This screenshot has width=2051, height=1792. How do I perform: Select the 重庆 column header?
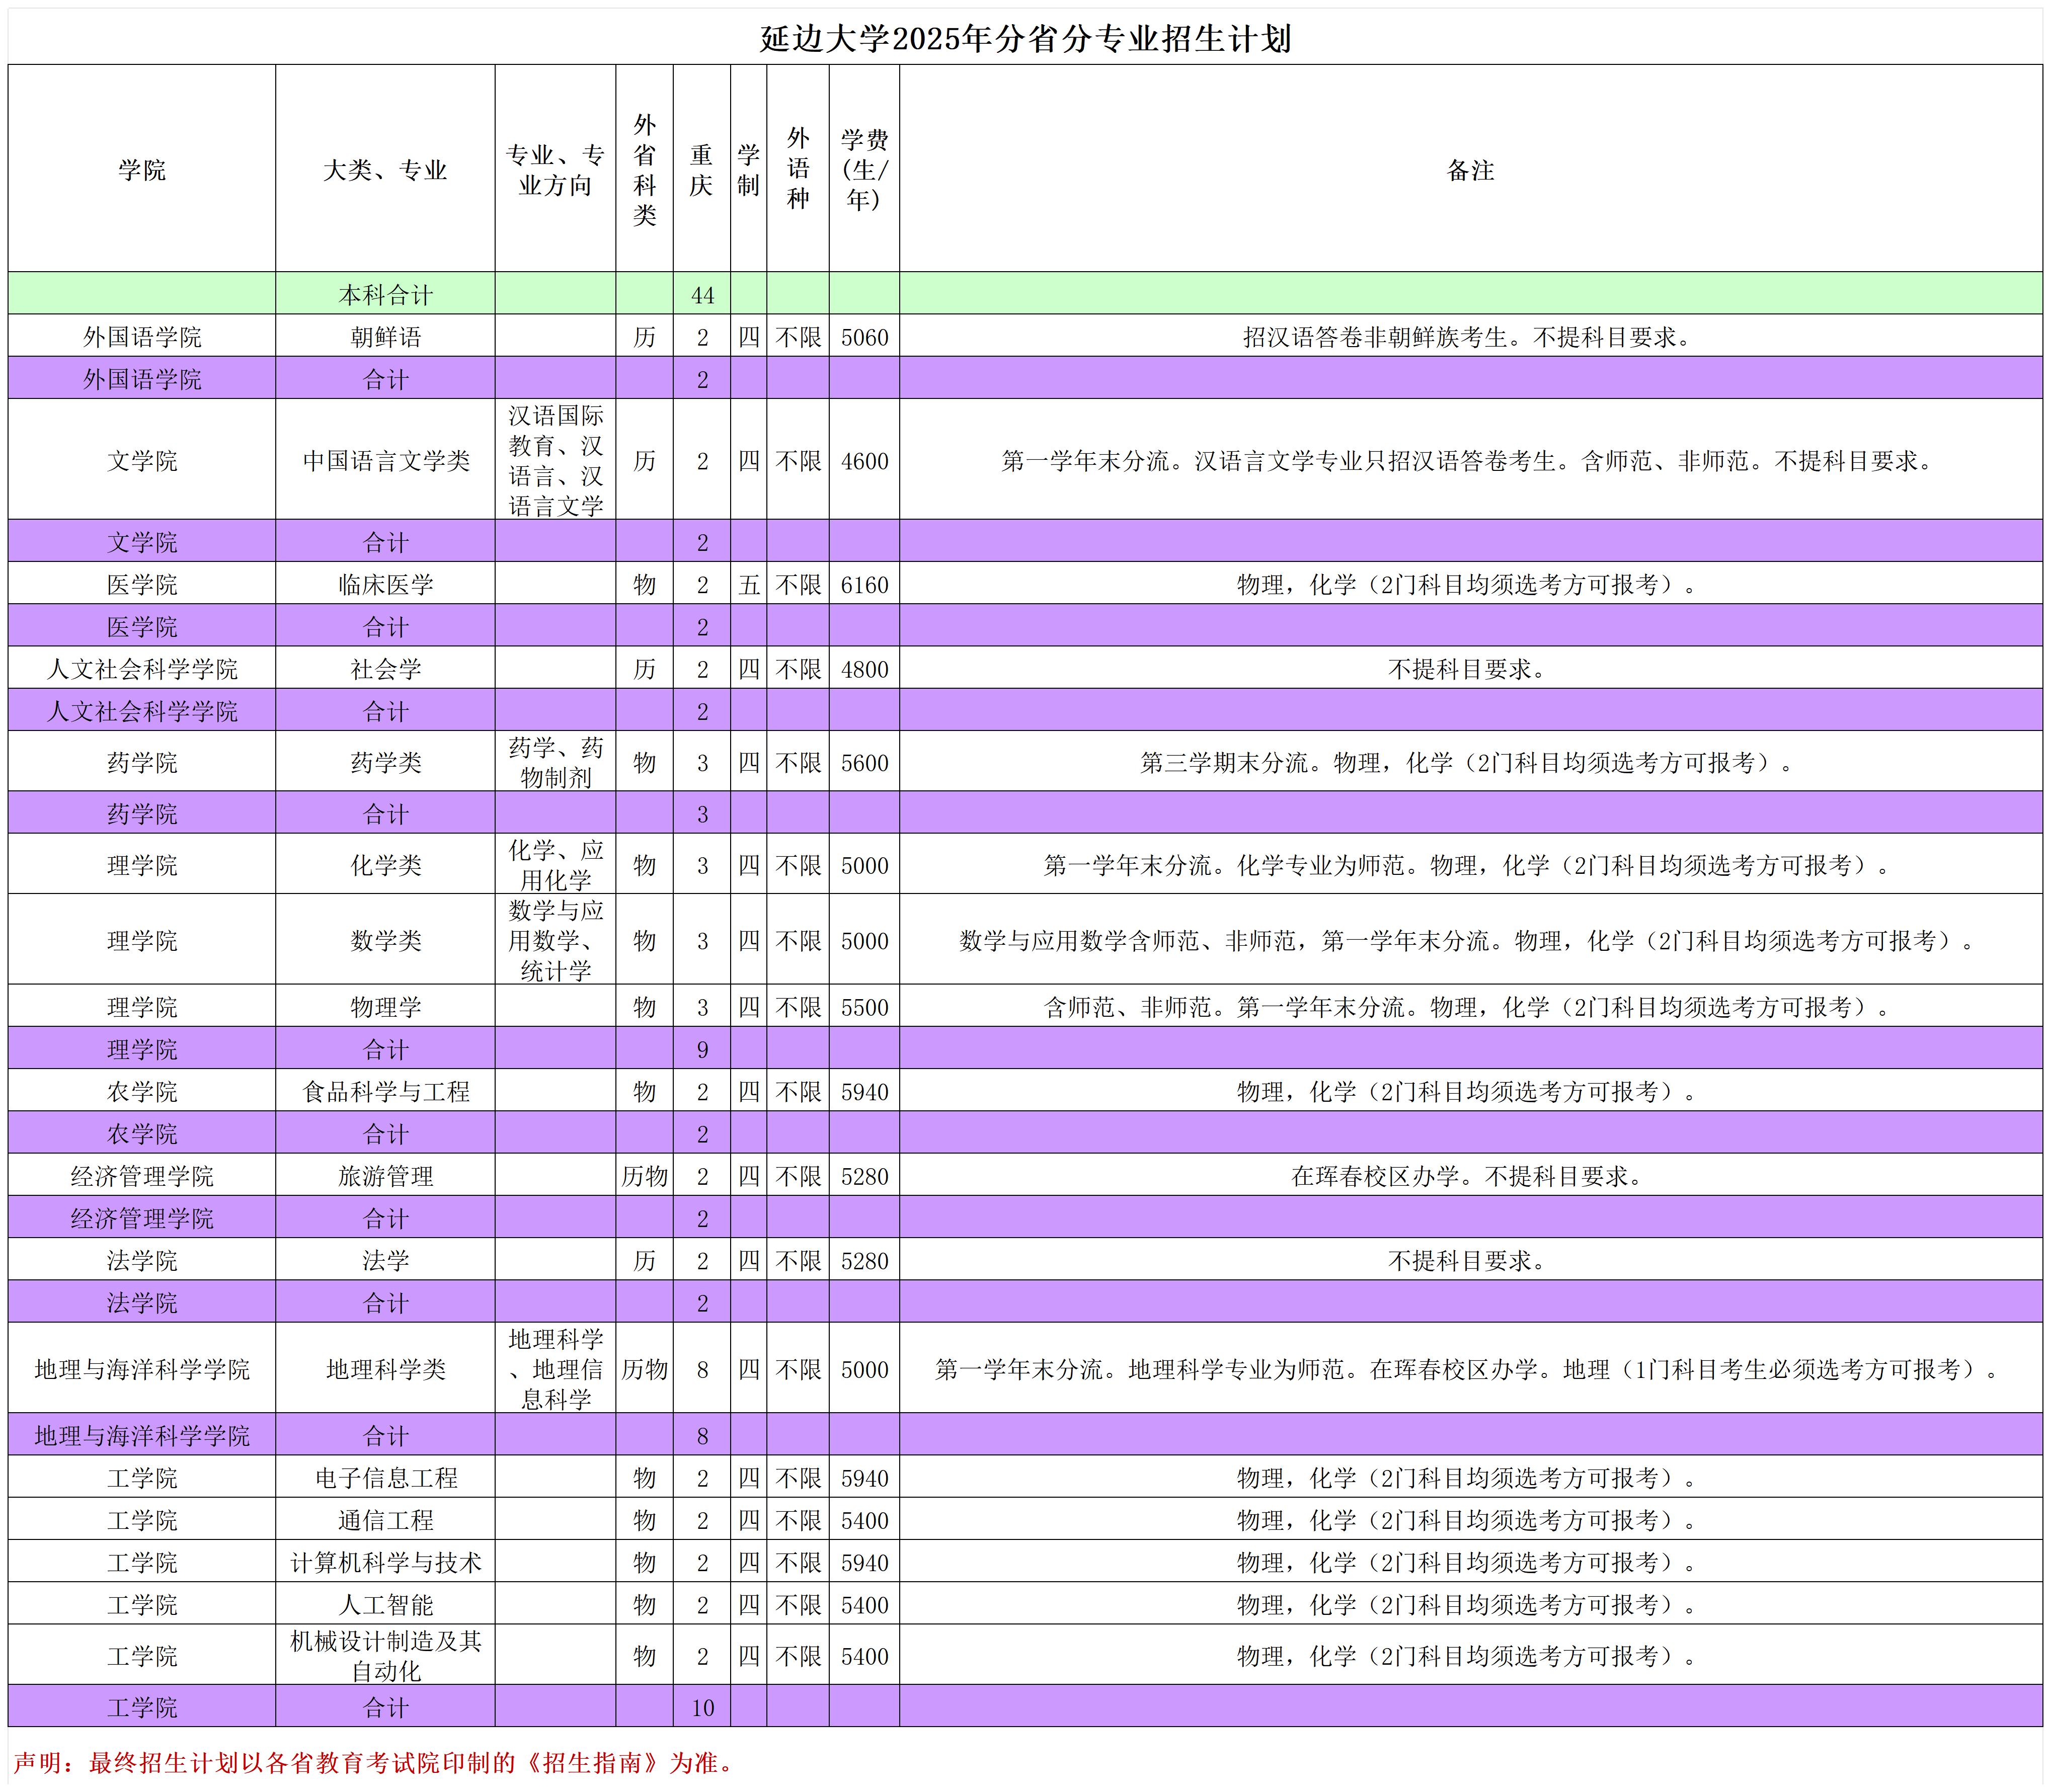tap(702, 169)
